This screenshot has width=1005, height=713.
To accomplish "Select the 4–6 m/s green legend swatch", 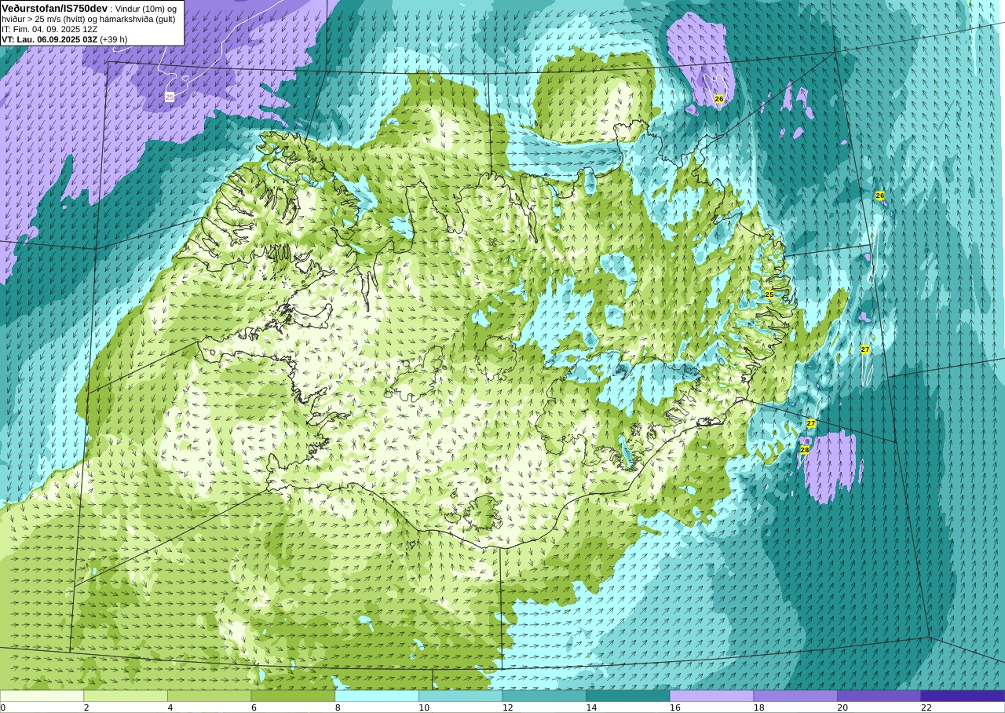I will (210, 696).
